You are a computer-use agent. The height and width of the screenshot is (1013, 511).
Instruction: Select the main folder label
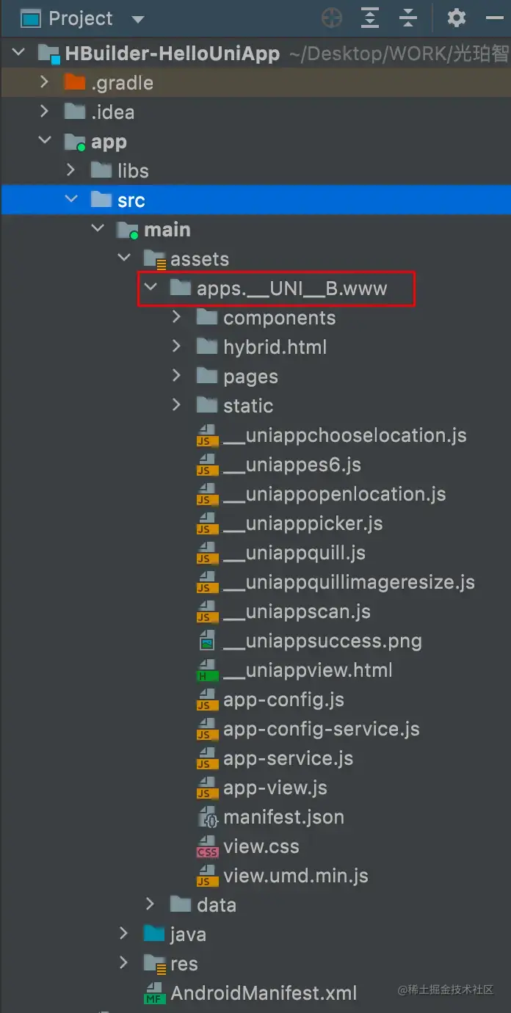point(167,230)
